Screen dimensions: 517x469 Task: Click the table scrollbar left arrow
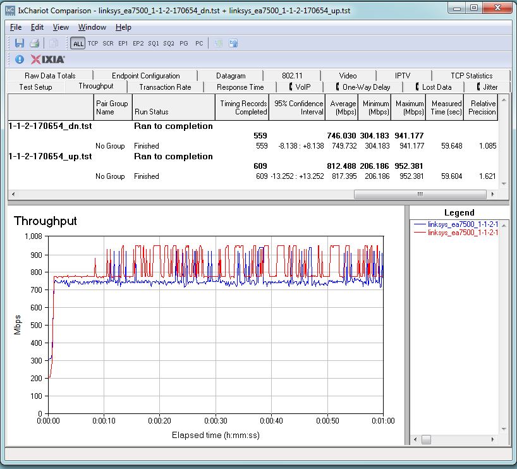pyautogui.click(x=13, y=194)
